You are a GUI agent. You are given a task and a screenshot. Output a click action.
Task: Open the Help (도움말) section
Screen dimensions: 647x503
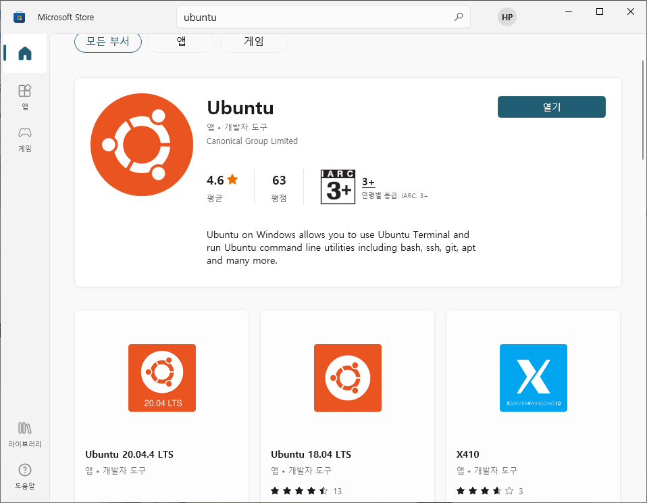click(25, 477)
